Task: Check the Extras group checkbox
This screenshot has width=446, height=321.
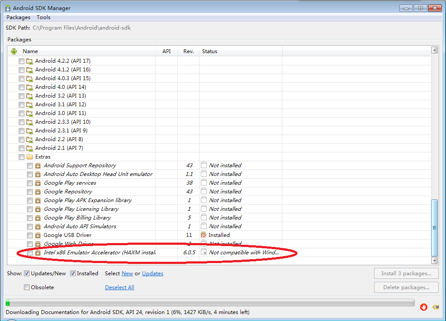Action: click(21, 157)
